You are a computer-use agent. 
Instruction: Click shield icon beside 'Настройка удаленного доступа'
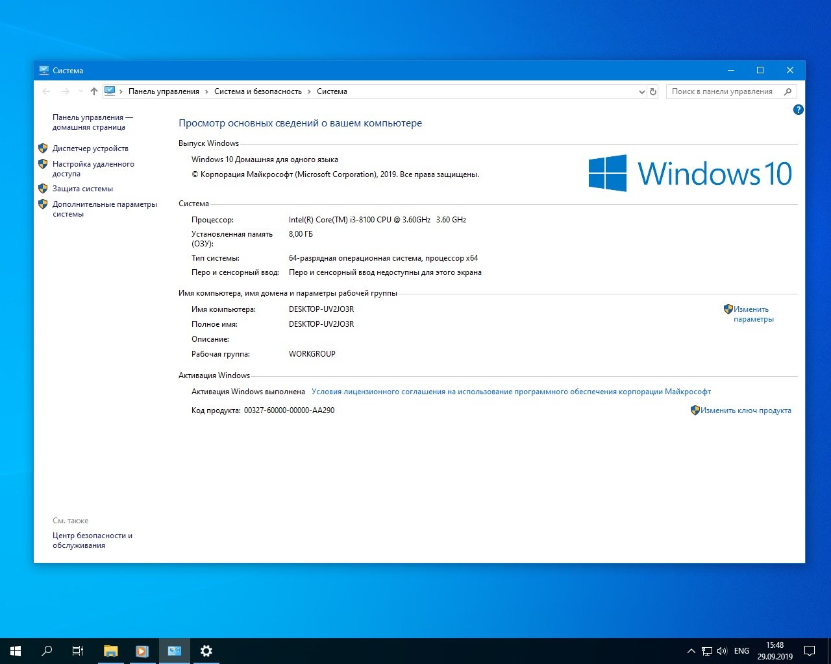coord(43,164)
